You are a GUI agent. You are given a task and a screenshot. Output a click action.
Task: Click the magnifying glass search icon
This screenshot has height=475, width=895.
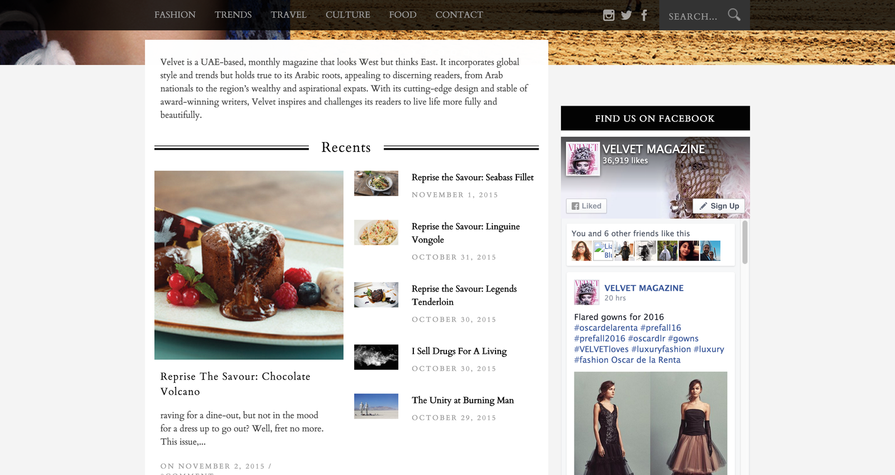734,15
